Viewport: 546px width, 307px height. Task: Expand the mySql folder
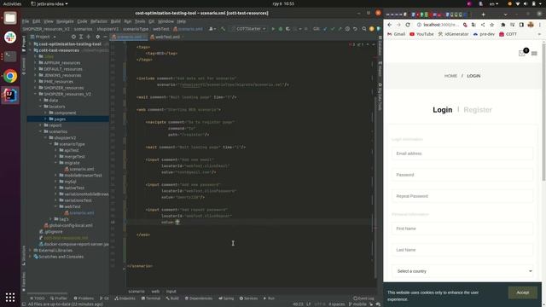(x=55, y=182)
